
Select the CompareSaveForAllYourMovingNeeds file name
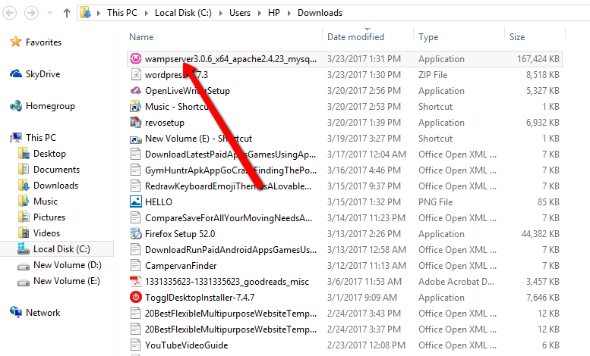[x=229, y=218]
